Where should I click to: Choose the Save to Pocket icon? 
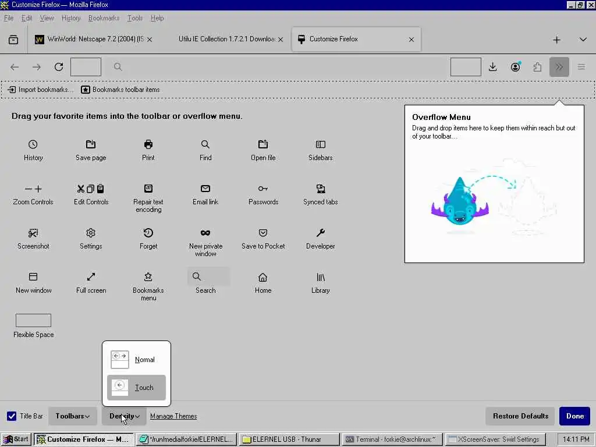tap(263, 233)
